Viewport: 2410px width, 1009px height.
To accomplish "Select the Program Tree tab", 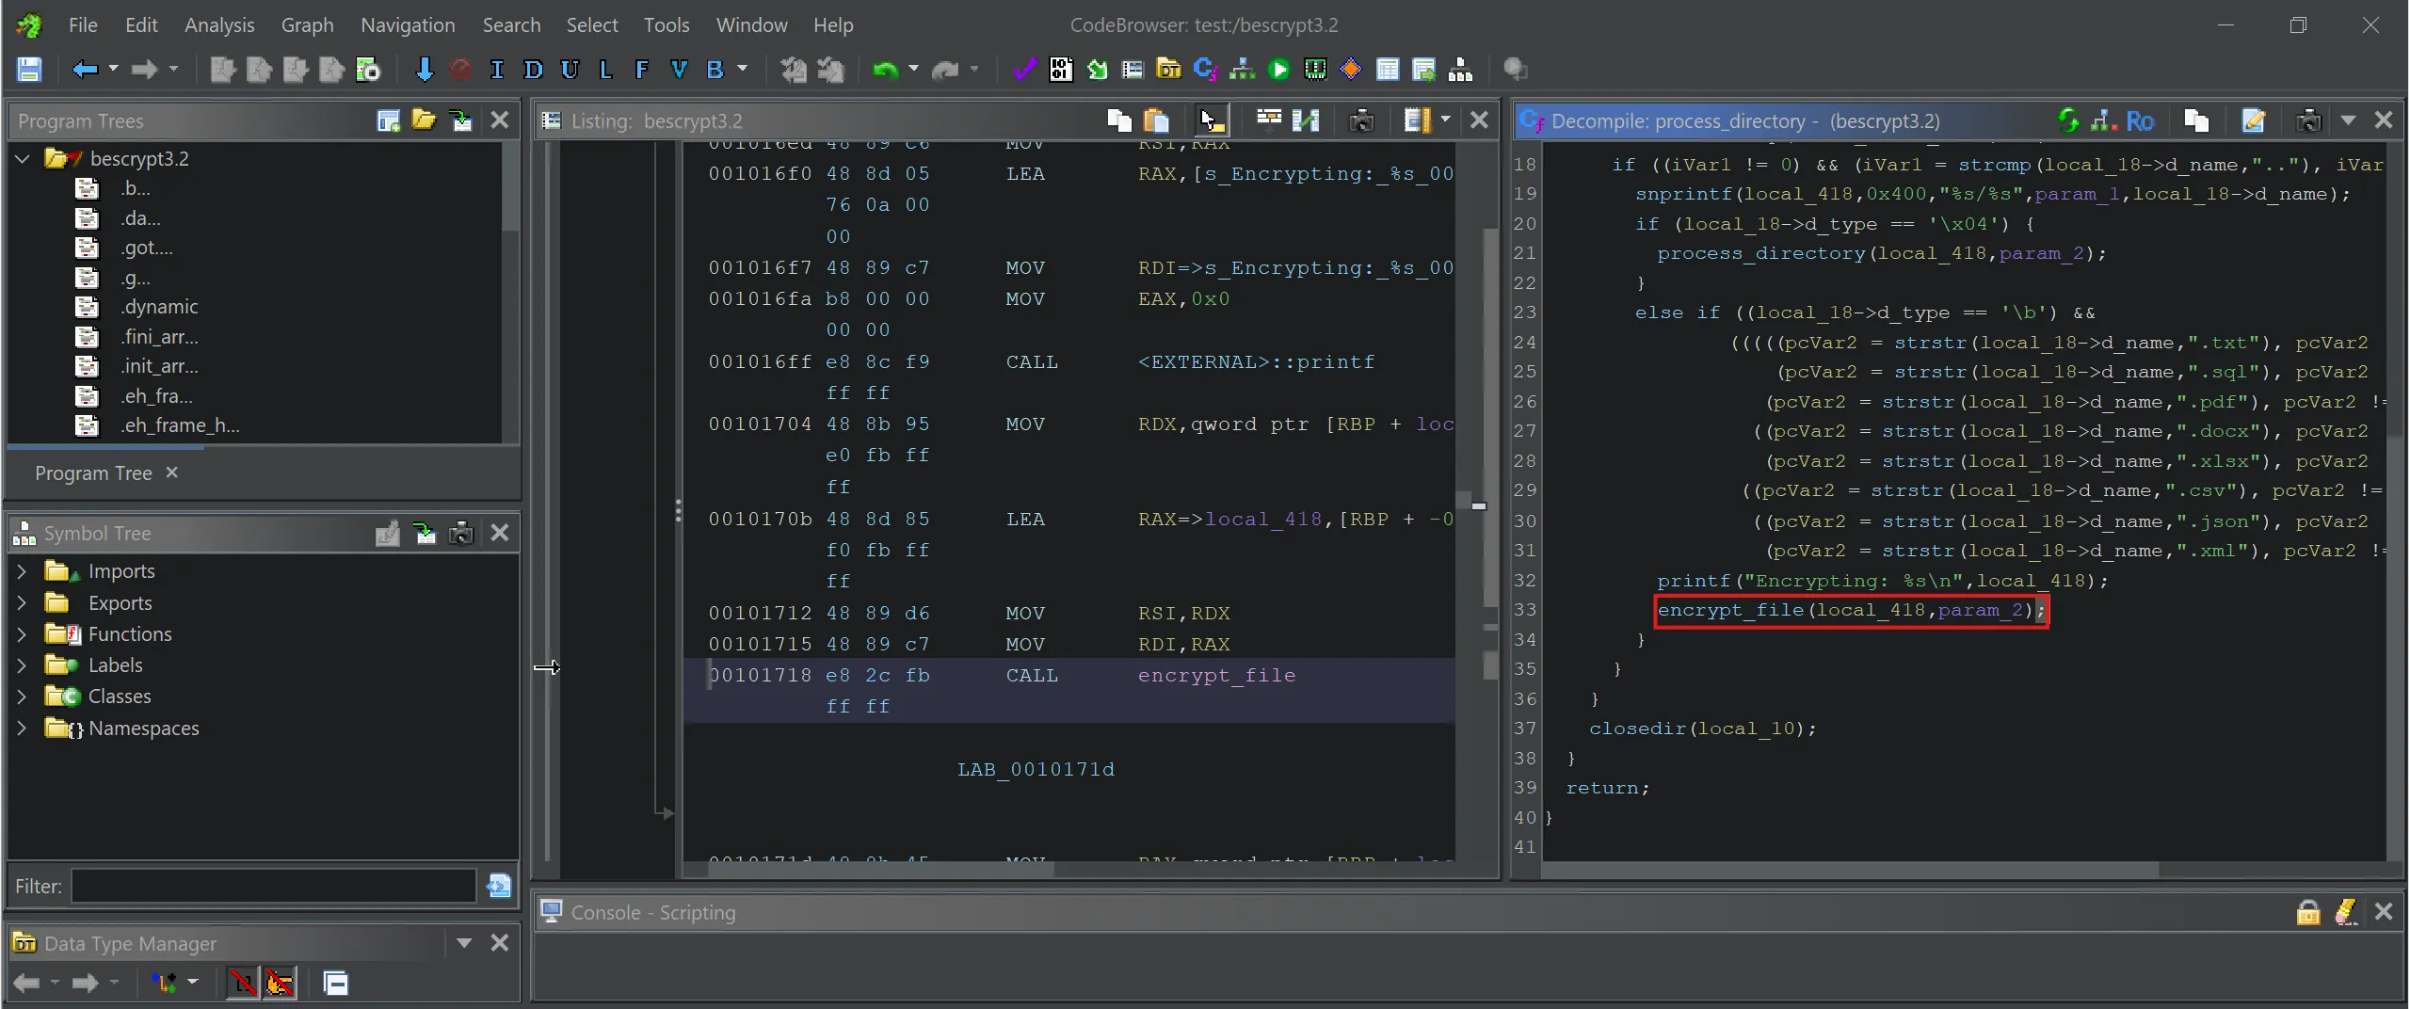I will [93, 473].
